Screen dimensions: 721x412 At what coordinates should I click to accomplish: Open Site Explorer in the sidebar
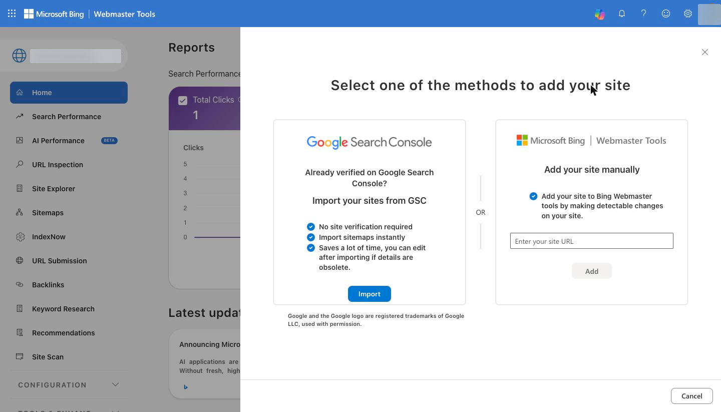(x=69, y=189)
